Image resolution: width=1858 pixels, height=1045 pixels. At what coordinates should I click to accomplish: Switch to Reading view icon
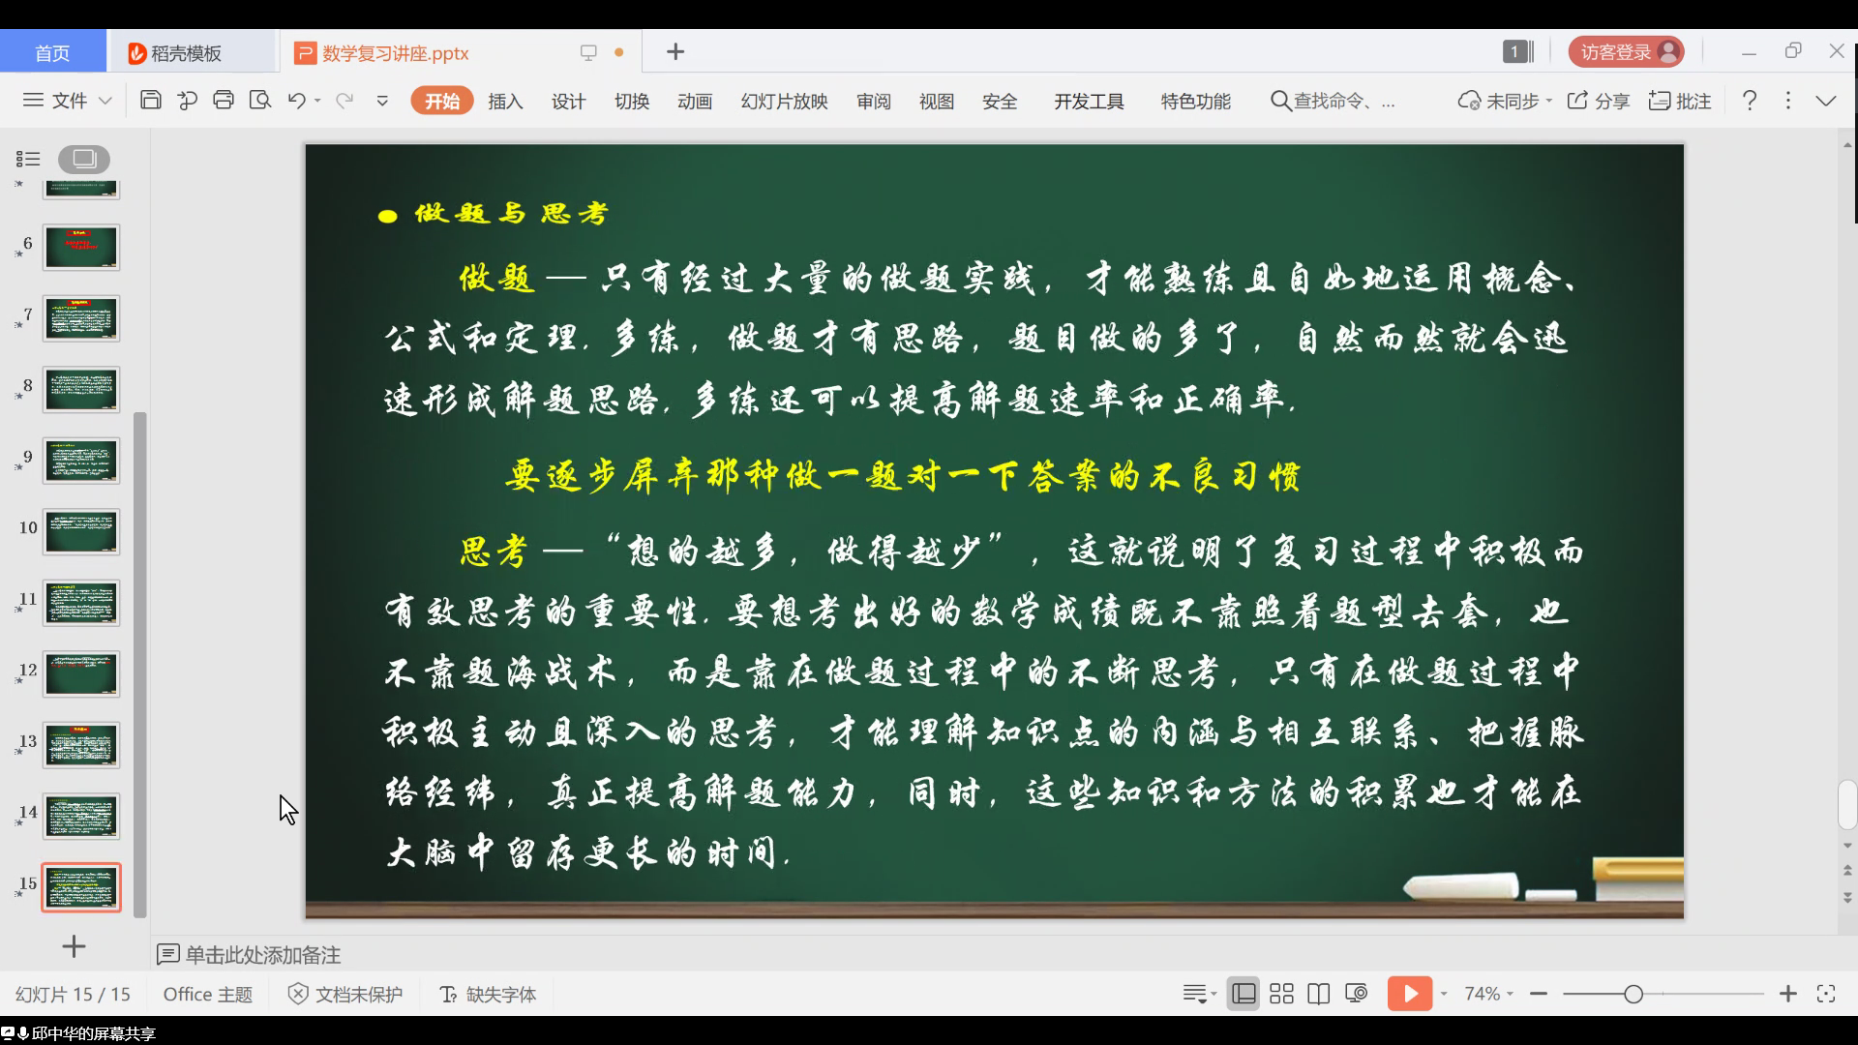click(x=1318, y=994)
